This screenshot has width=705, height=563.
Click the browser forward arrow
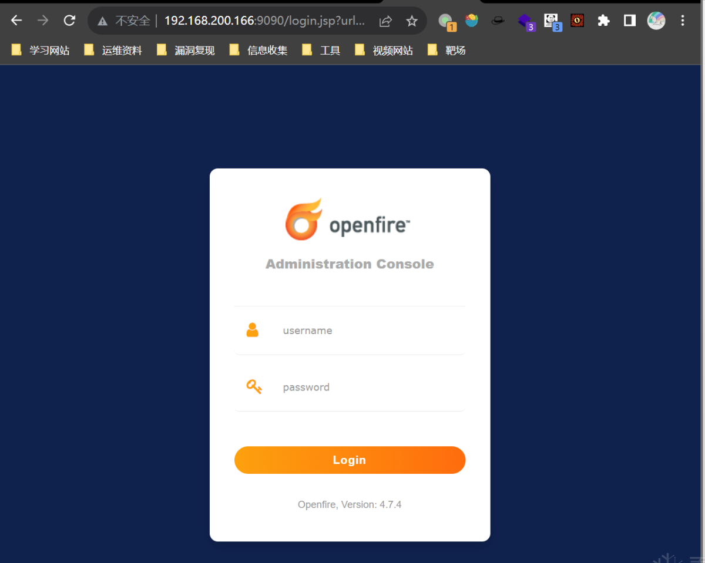(43, 21)
